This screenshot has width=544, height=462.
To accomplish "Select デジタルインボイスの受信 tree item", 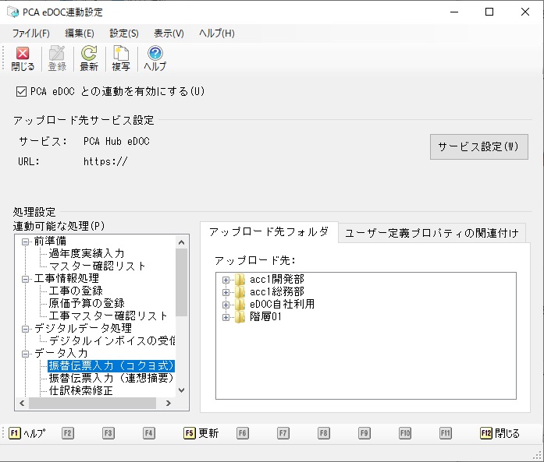I will point(112,340).
